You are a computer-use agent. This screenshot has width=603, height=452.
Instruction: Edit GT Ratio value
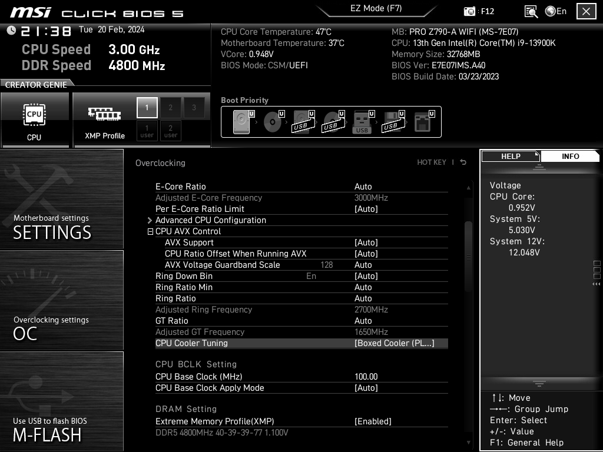click(x=363, y=321)
